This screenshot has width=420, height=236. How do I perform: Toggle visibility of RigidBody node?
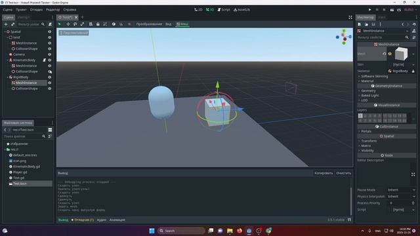[50, 77]
